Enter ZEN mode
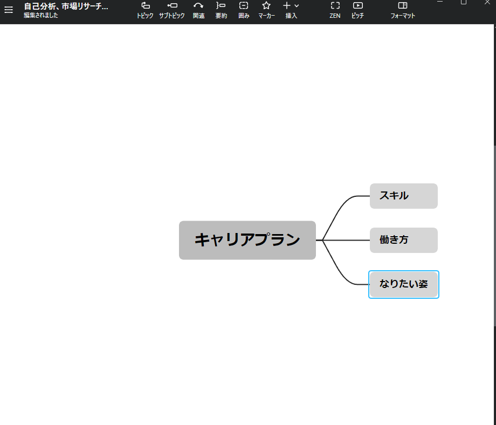 click(335, 10)
